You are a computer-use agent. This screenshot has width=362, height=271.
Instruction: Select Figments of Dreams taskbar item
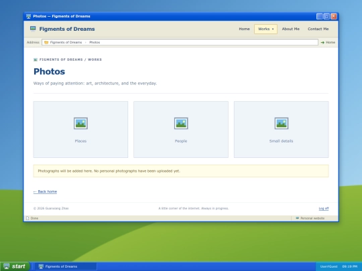point(66,266)
